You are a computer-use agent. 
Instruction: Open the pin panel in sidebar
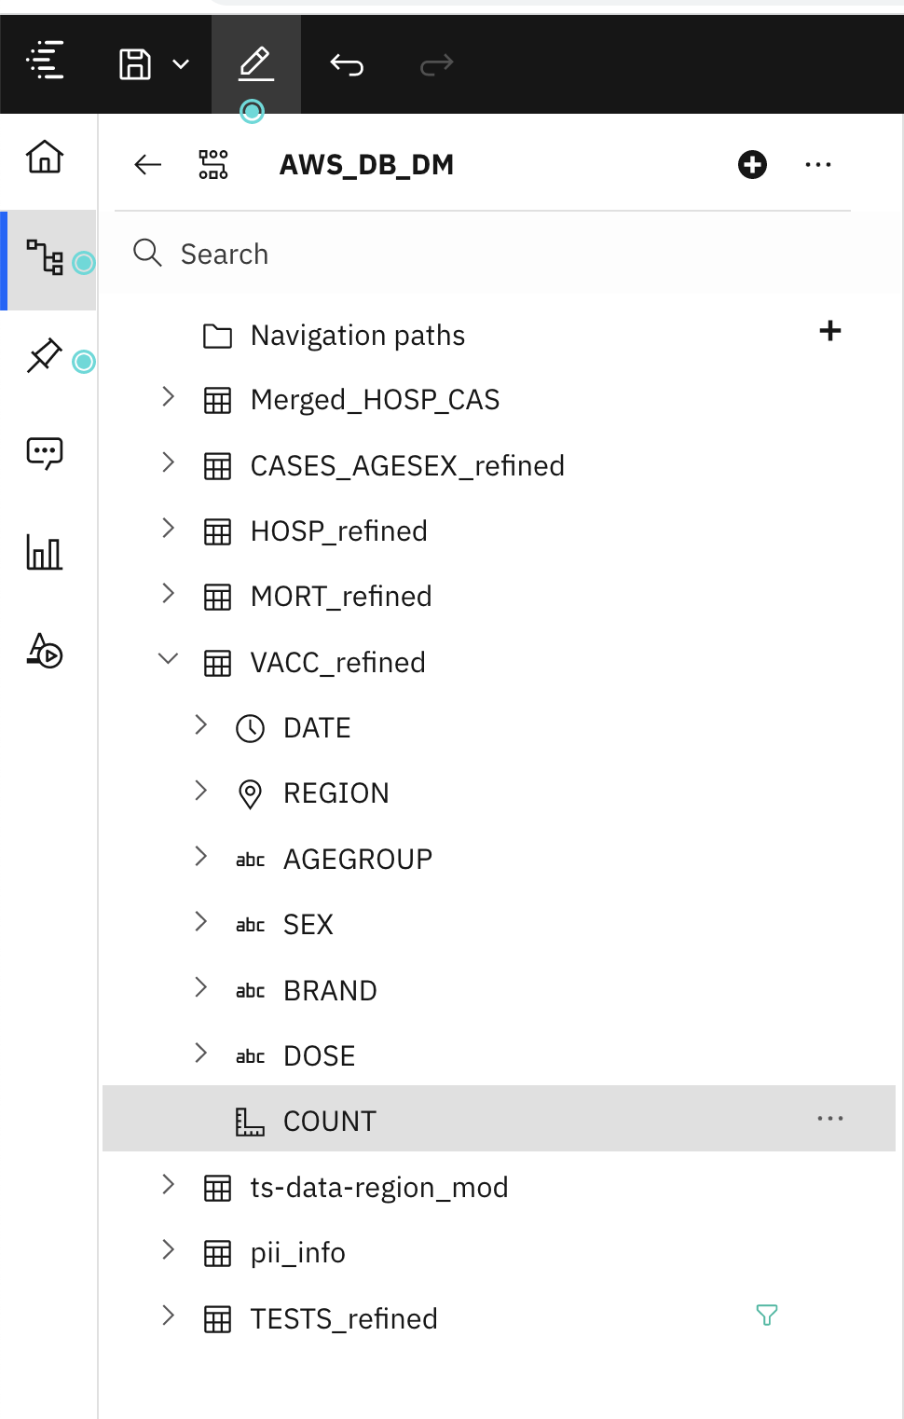(x=45, y=355)
